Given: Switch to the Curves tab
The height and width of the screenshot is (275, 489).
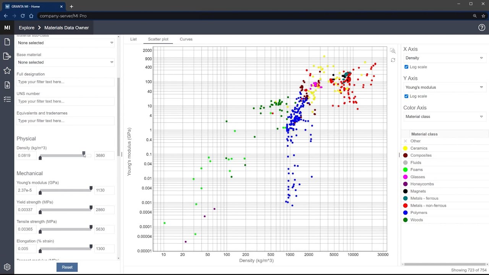Looking at the screenshot, I should tap(186, 39).
